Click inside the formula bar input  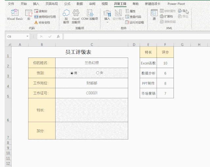pyautogui.click(x=137, y=36)
